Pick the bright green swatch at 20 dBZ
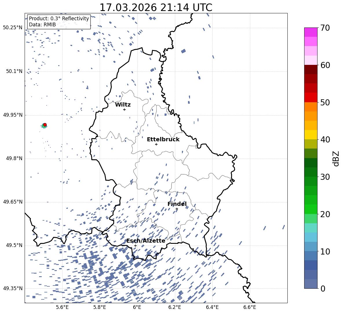Viewport: 343px width, 313px height. tap(311, 209)
